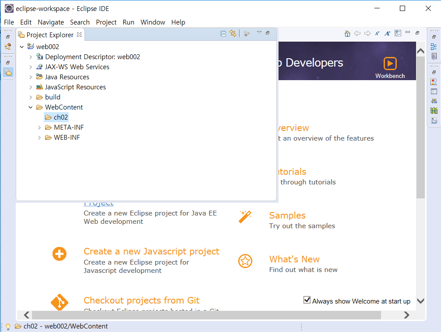The height and width of the screenshot is (332, 441).
Task: Click plus icon for new Javascript project
Action: coord(60,254)
